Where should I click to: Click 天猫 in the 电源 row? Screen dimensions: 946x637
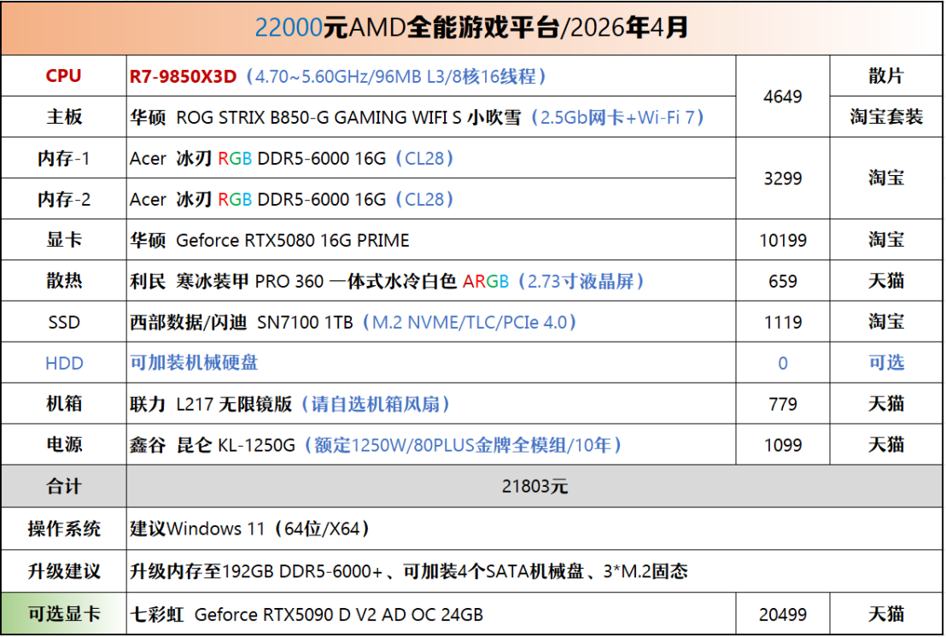pos(885,445)
